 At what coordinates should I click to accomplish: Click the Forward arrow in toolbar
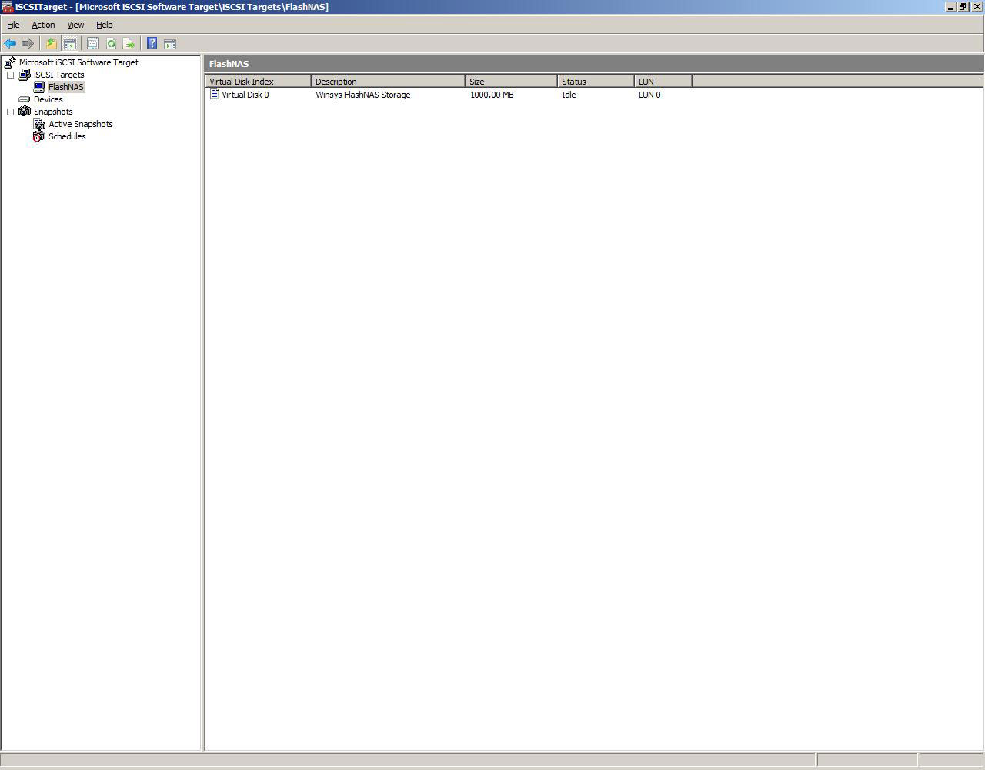(x=28, y=44)
